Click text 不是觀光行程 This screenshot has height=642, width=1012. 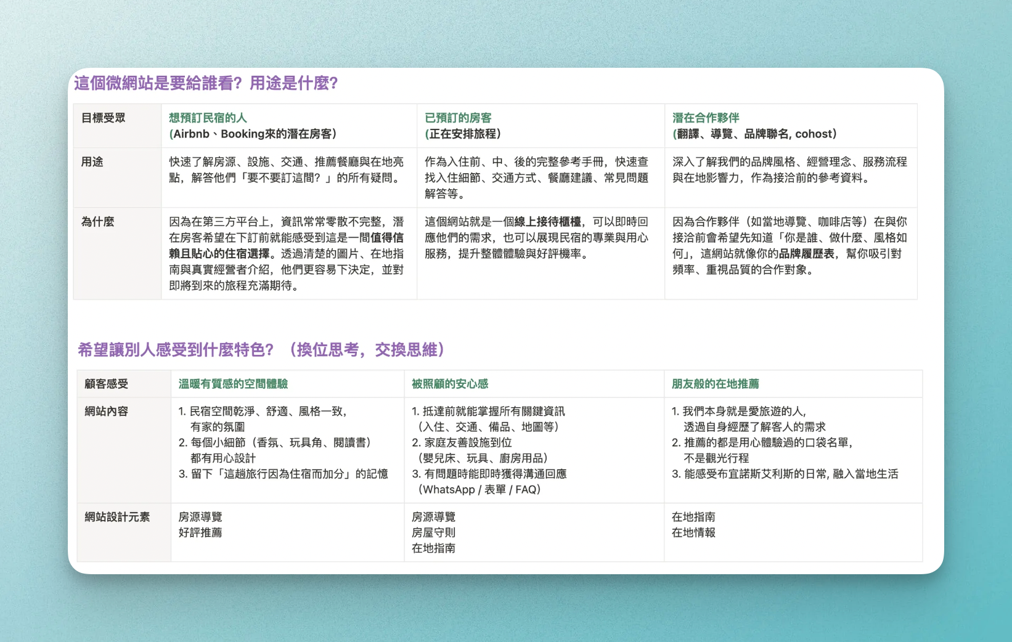point(717,458)
